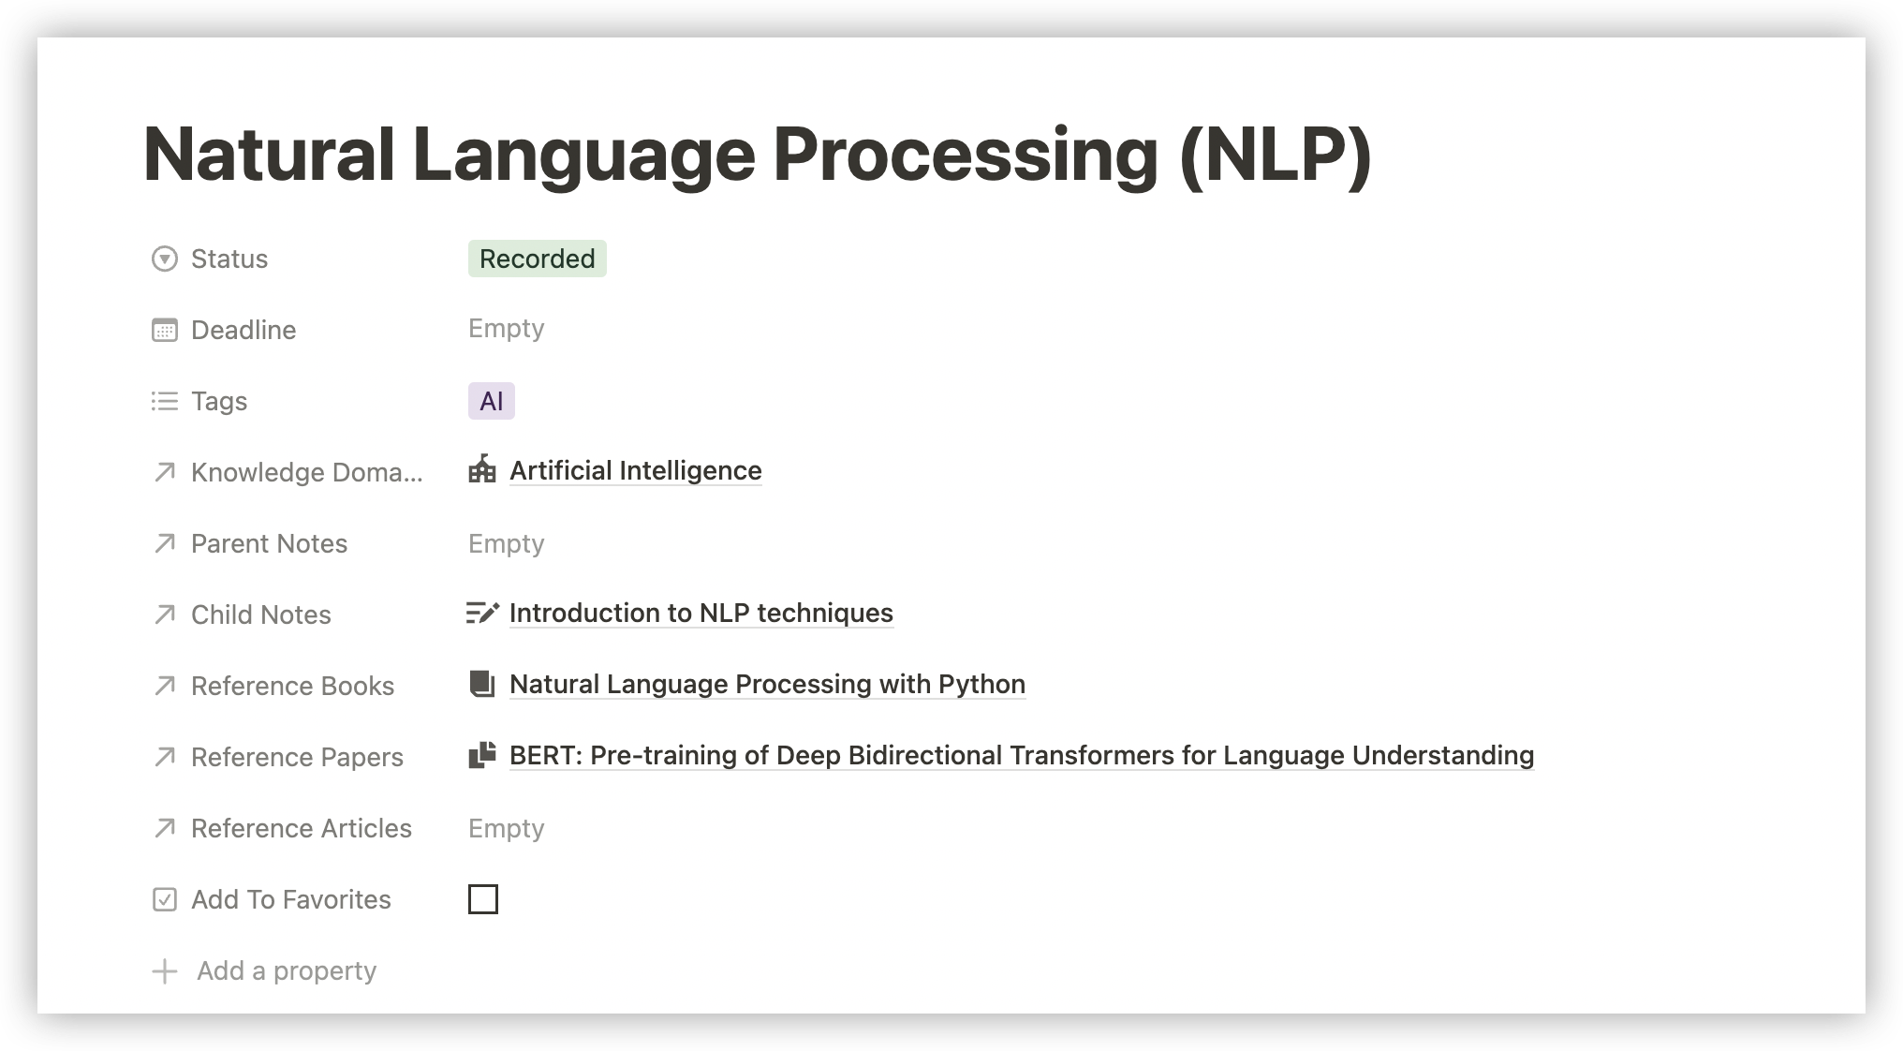Open the Artificial Intelligence linked page
Viewport: 1903px width, 1051px height.
click(635, 471)
